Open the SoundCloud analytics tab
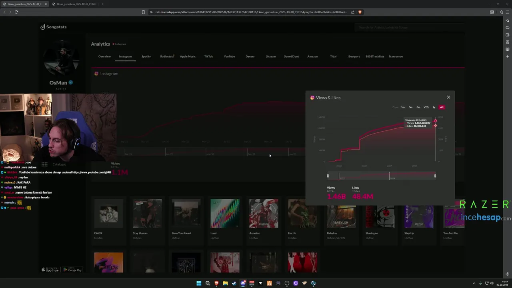Screen dimensions: 512x288 click(x=292, y=56)
